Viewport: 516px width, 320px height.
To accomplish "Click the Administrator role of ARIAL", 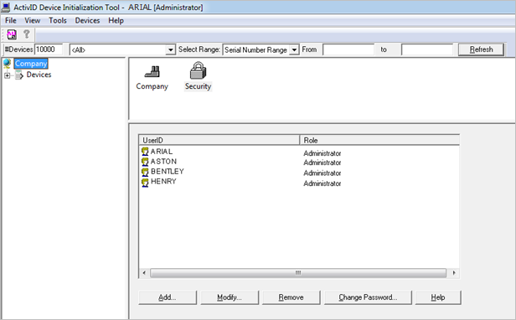I will (322, 153).
